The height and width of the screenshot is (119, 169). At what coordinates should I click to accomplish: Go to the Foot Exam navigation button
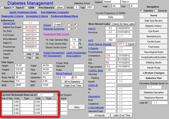154,47
